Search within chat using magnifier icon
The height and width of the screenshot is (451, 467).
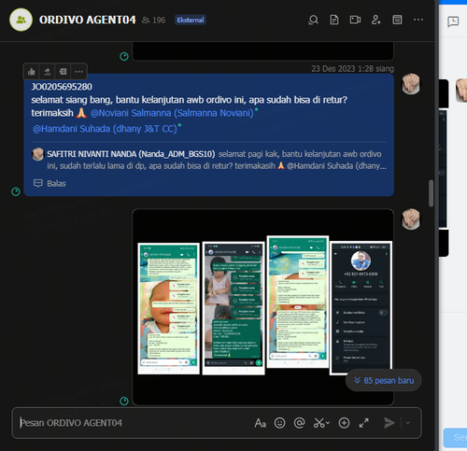[313, 20]
